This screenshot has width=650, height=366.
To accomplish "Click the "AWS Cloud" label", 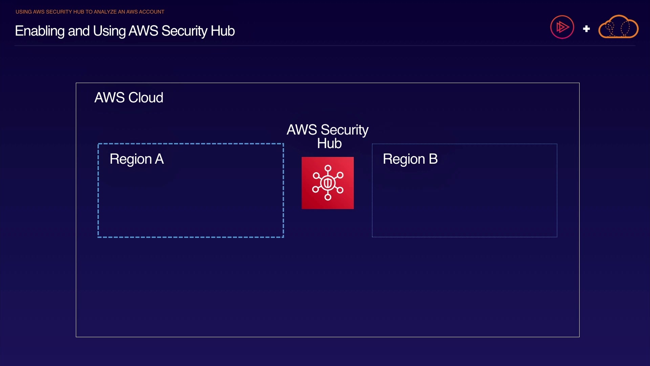I will coord(129,98).
